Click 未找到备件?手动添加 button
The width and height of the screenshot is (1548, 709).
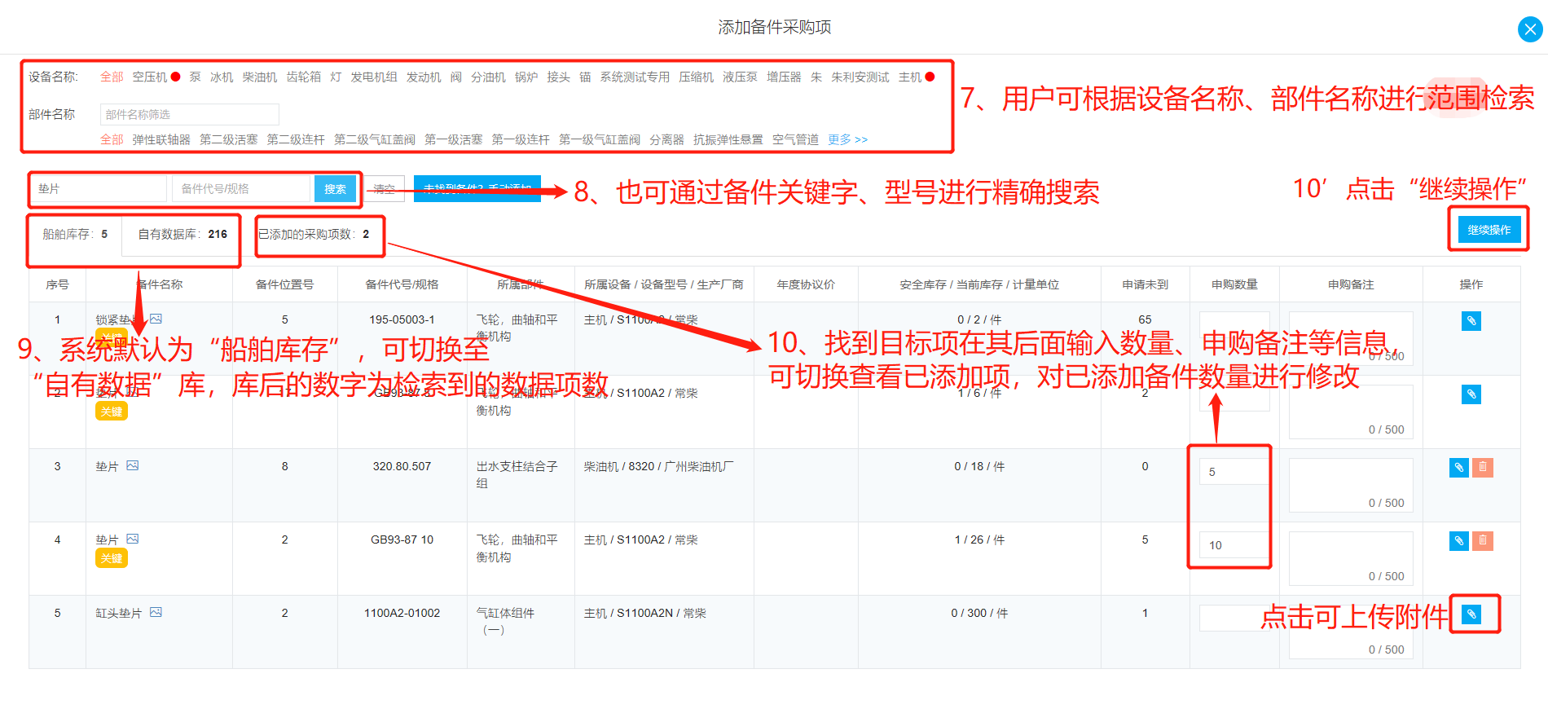477,188
